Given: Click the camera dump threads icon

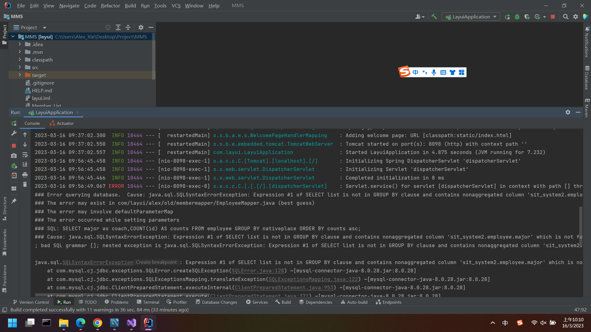Looking at the screenshot, I should point(14,156).
